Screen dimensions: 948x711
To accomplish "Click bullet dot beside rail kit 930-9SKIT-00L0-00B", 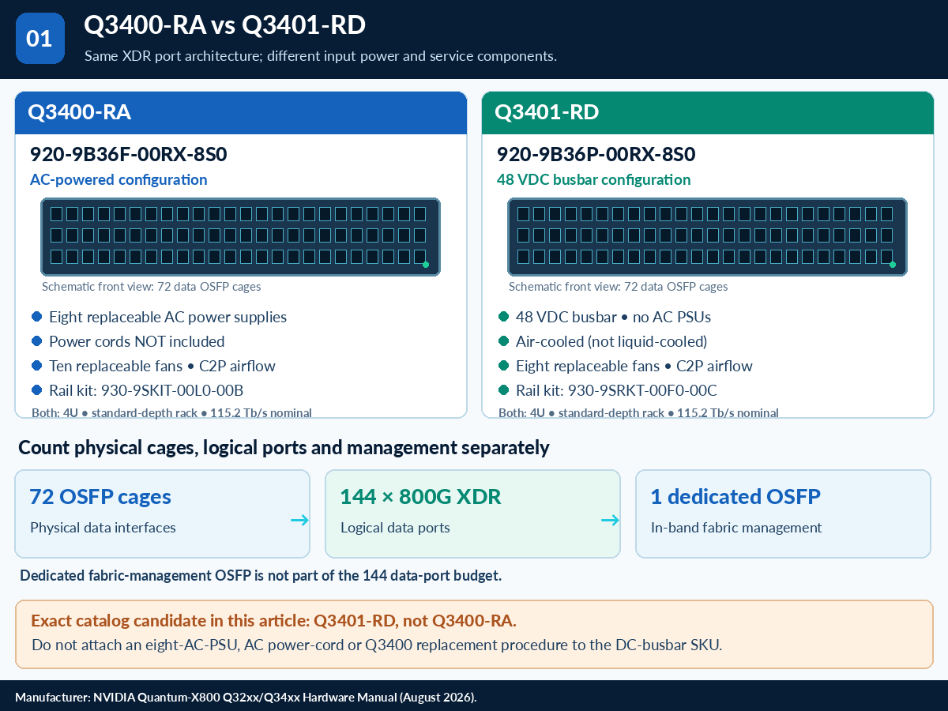I will [36, 390].
